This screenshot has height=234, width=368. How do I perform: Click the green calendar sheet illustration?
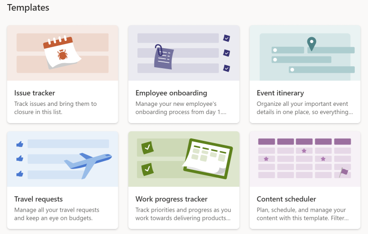click(x=208, y=158)
